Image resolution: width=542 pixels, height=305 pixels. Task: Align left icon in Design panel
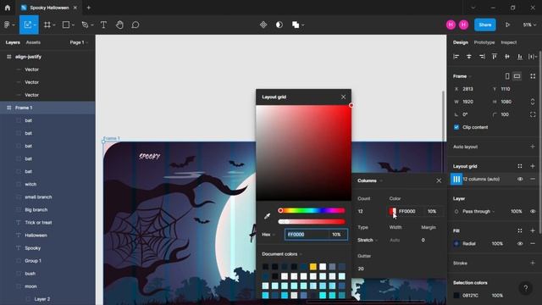pyautogui.click(x=456, y=57)
